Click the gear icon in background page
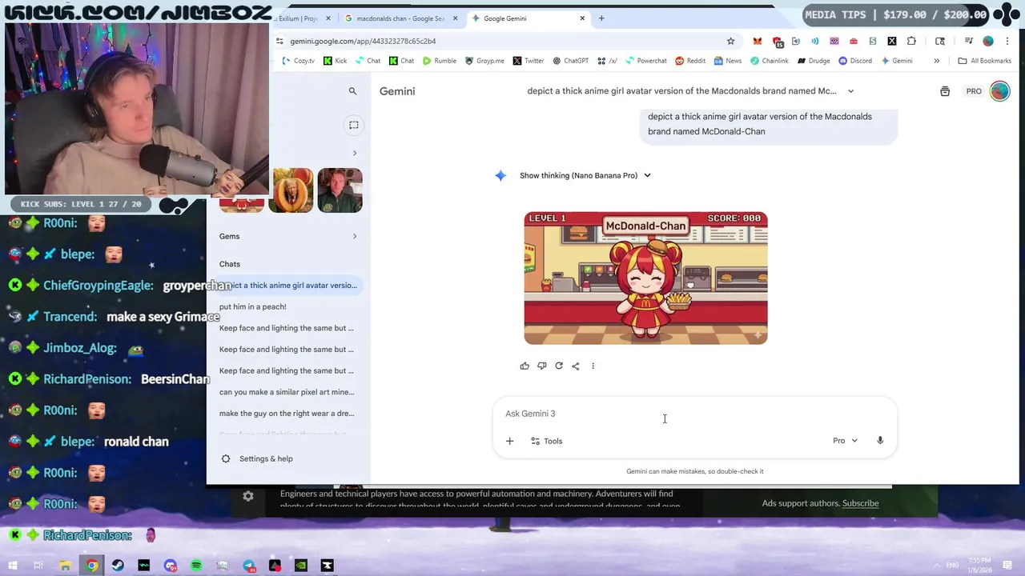Image resolution: width=1025 pixels, height=576 pixels. tap(248, 497)
